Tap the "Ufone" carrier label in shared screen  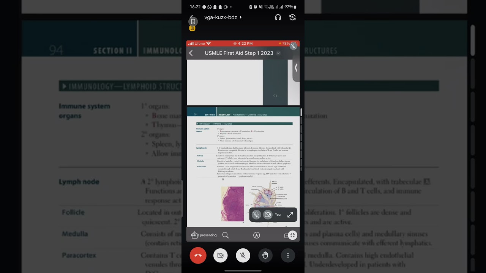click(200, 44)
